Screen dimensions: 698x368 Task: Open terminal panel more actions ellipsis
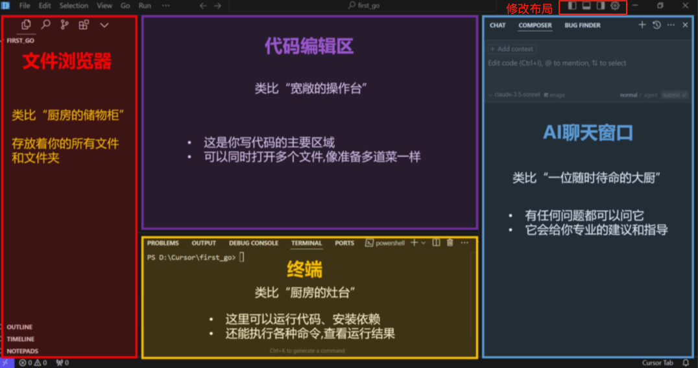pyautogui.click(x=464, y=243)
